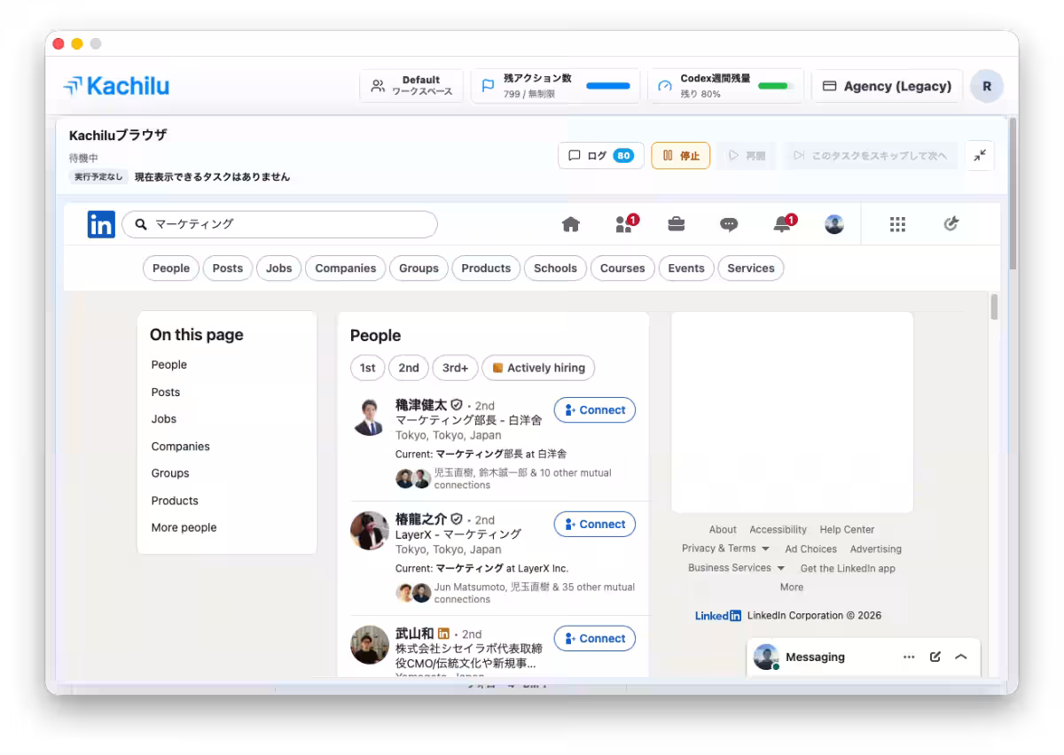Open My Network people icon

pyautogui.click(x=626, y=223)
